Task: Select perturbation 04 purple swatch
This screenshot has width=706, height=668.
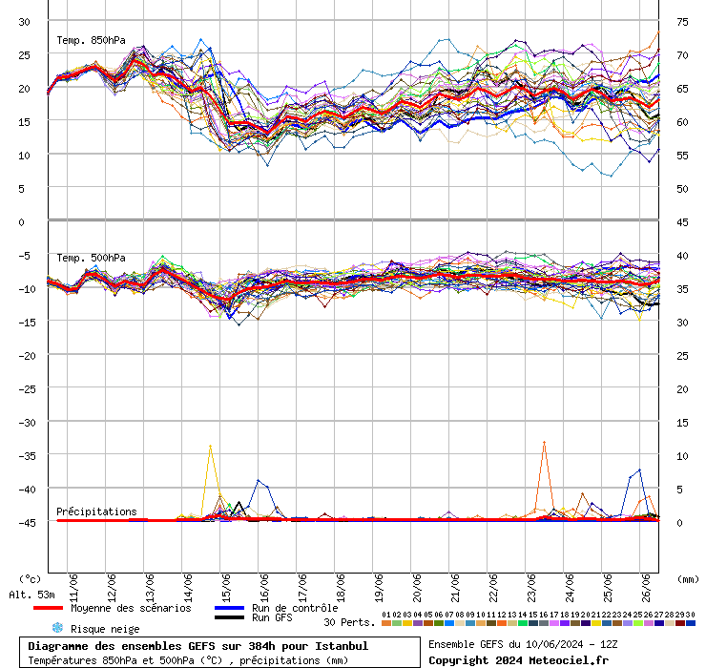Action: [418, 623]
